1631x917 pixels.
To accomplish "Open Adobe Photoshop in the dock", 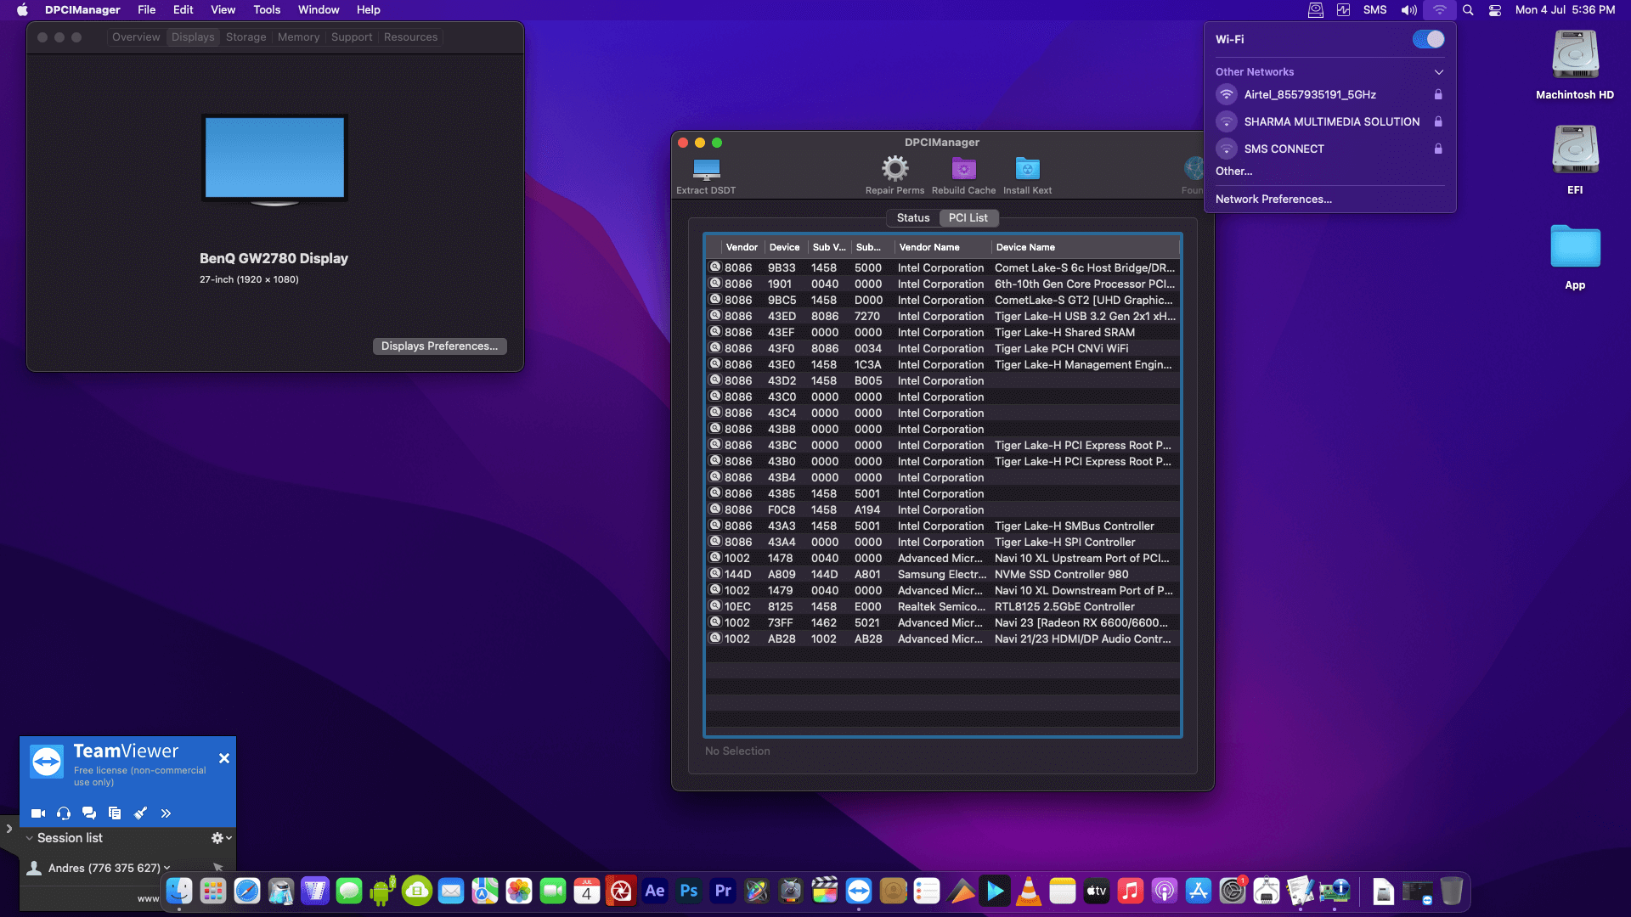I will [689, 891].
